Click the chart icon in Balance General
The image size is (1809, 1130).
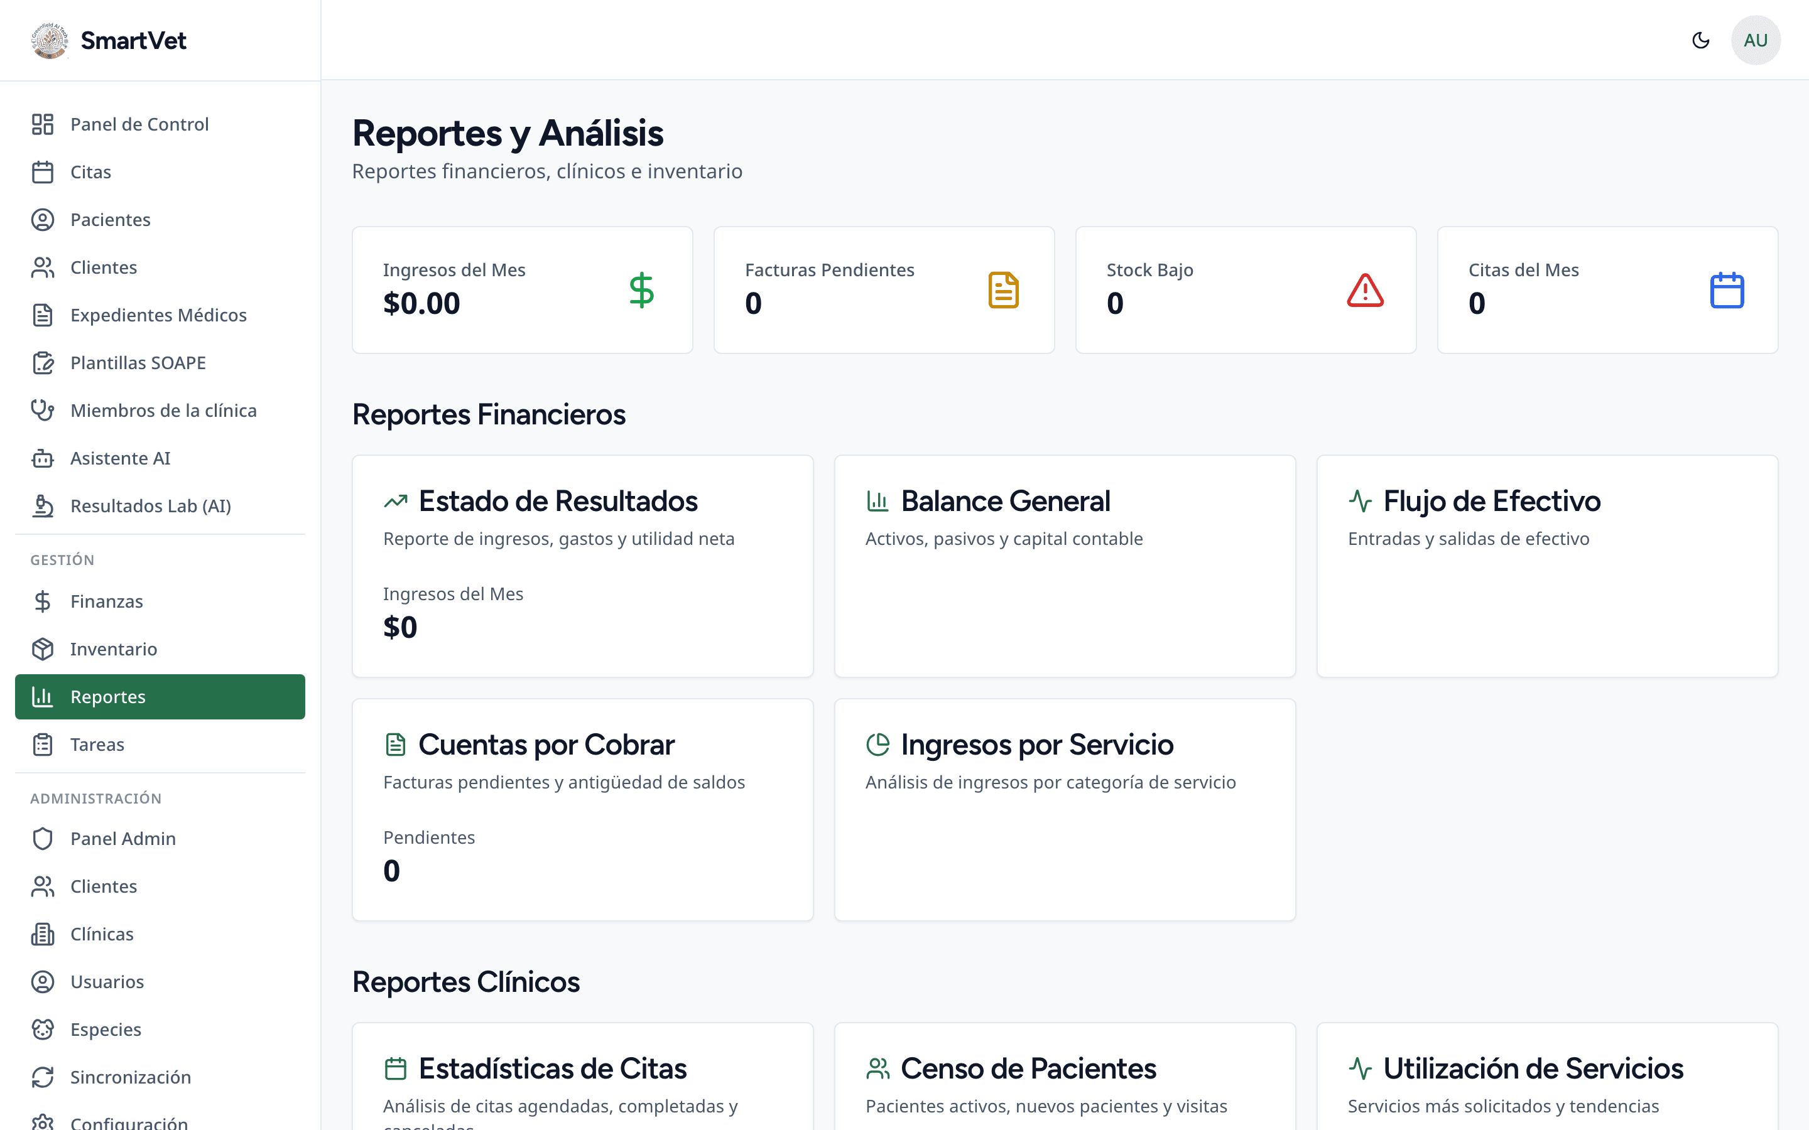877,502
